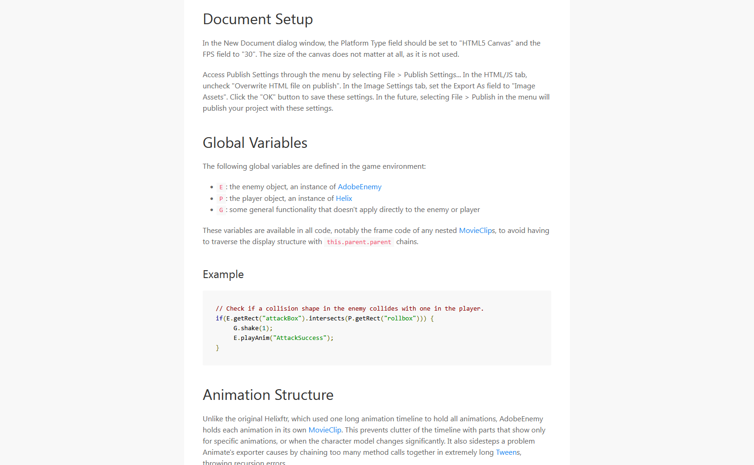Click the comment line in code block
This screenshot has height=465, width=754.
pos(350,309)
